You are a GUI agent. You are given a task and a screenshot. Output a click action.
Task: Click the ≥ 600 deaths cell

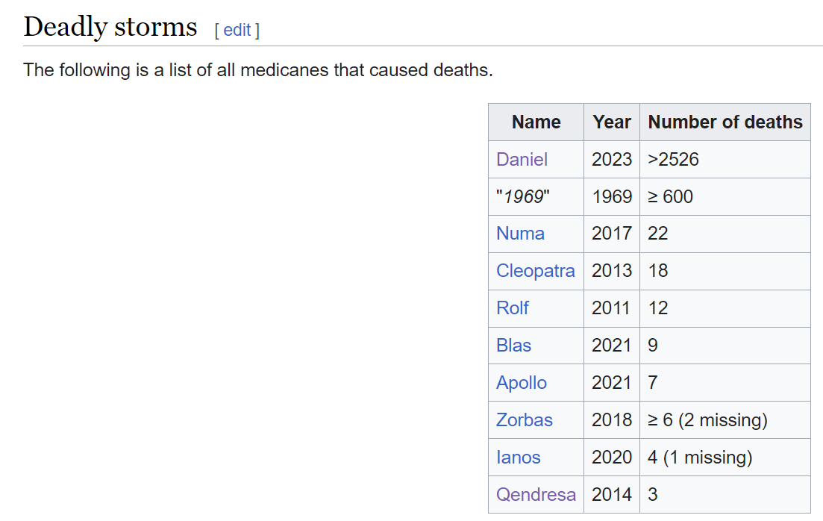670,197
